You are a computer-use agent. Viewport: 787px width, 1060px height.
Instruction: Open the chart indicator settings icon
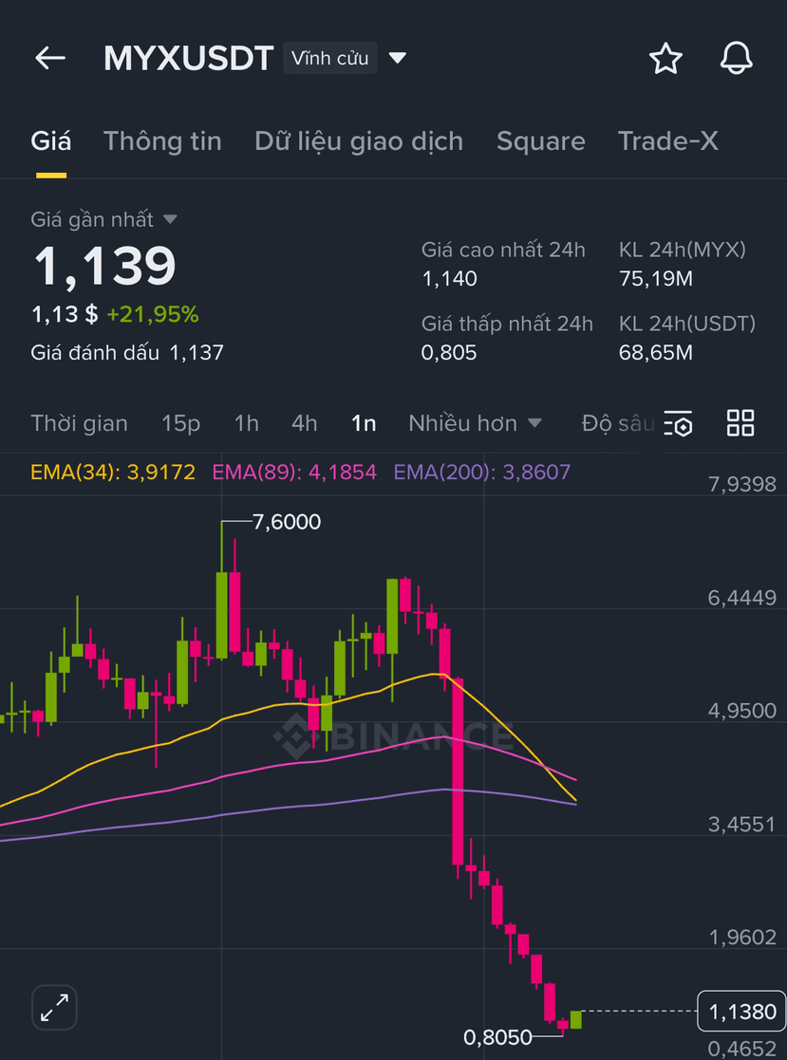pyautogui.click(x=678, y=423)
